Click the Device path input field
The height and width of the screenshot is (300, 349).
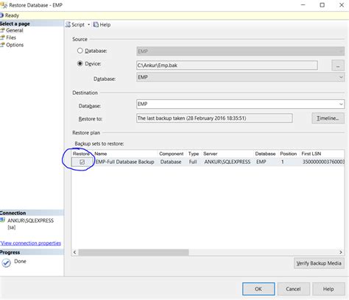click(x=227, y=65)
